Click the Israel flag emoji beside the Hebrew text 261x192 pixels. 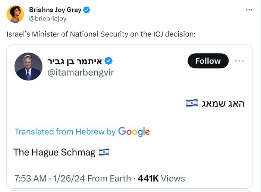click(192, 103)
